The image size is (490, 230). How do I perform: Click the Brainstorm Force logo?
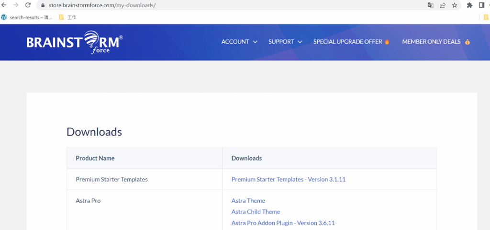[x=75, y=42]
